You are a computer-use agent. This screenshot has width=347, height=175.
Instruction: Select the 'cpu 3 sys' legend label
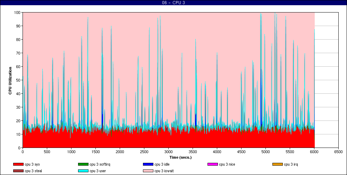(32, 164)
